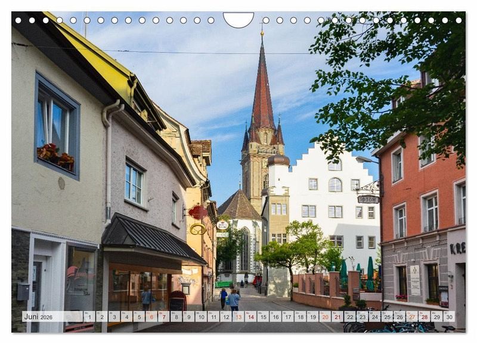The width and height of the screenshot is (477, 344).
Task: Choose date 15 in the calendar row
Action: tap(263, 317)
